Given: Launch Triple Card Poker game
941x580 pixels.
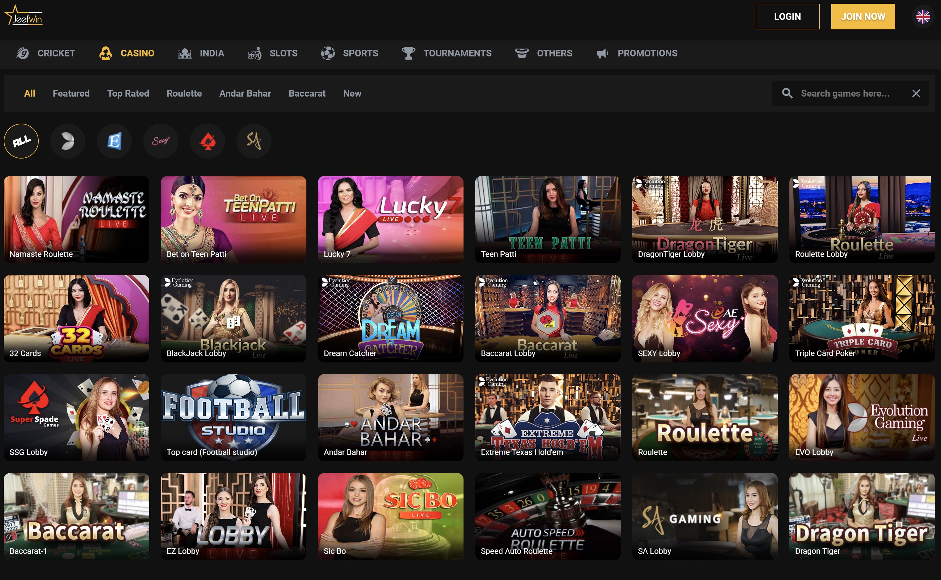Looking at the screenshot, I should tap(862, 319).
